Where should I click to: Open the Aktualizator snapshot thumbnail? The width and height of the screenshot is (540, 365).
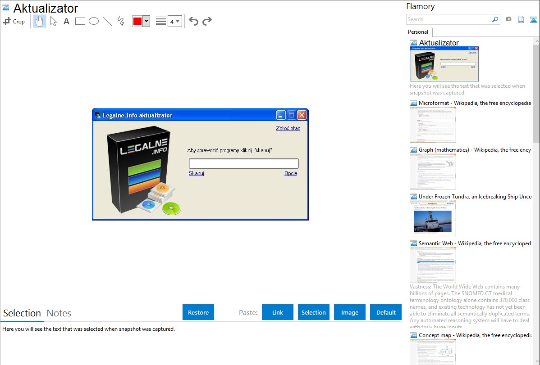pyautogui.click(x=444, y=63)
